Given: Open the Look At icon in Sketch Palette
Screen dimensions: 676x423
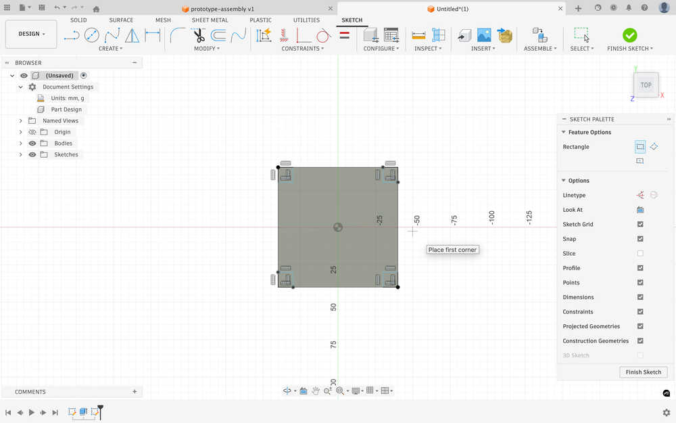Looking at the screenshot, I should pyautogui.click(x=639, y=210).
